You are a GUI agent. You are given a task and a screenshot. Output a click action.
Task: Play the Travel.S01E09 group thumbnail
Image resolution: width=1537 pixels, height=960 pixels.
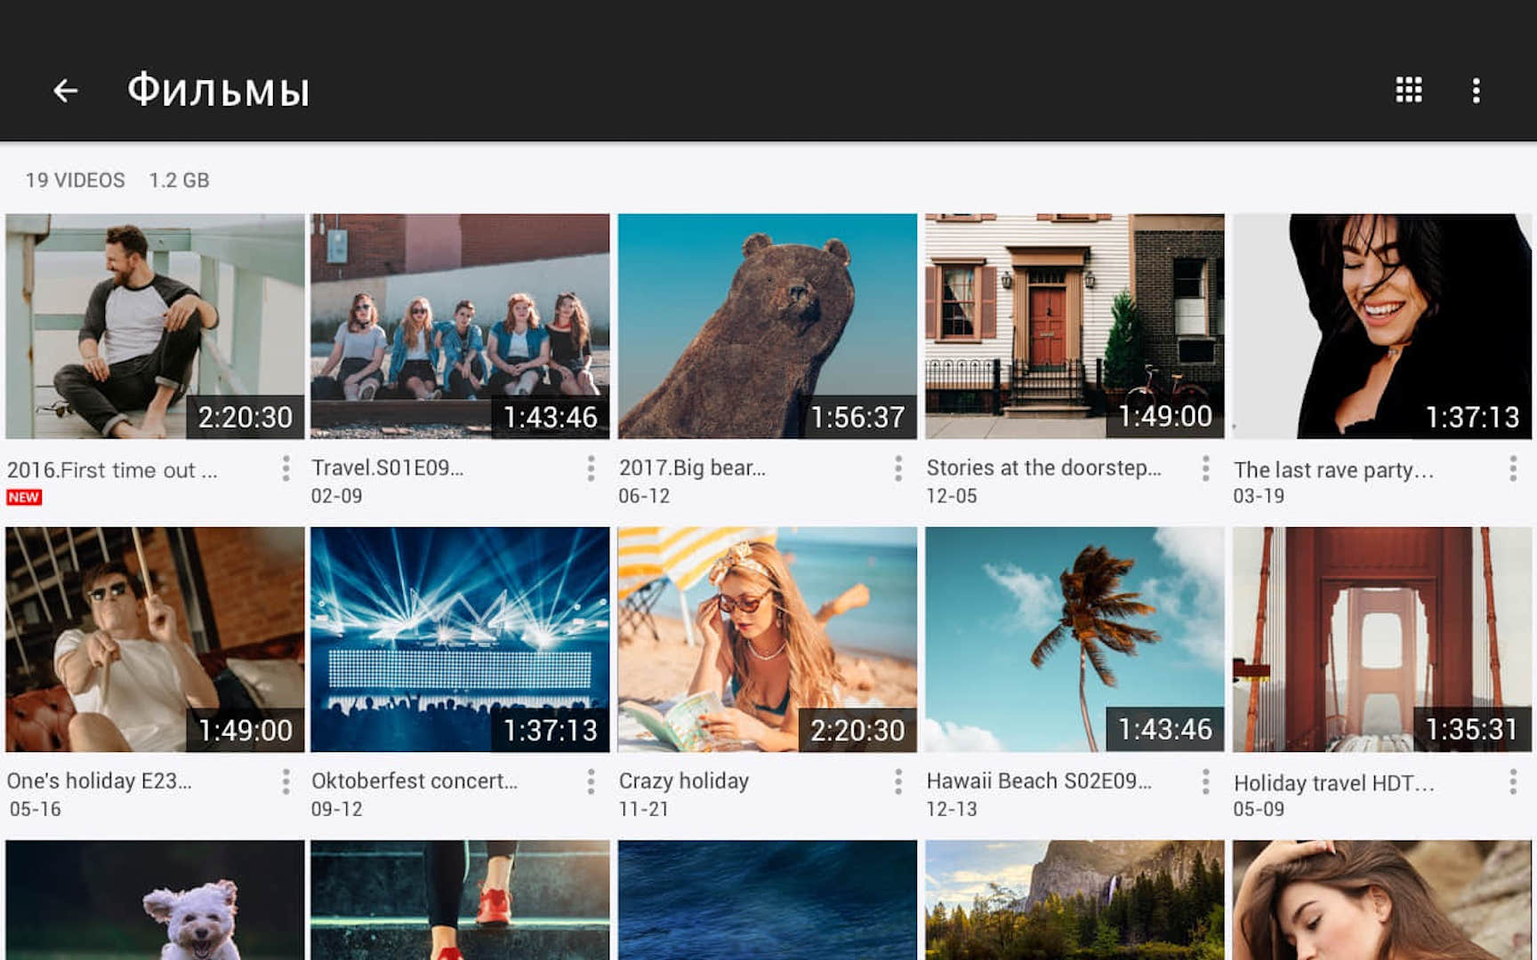460,326
